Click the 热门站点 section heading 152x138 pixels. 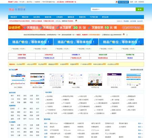[x=12, y=70]
